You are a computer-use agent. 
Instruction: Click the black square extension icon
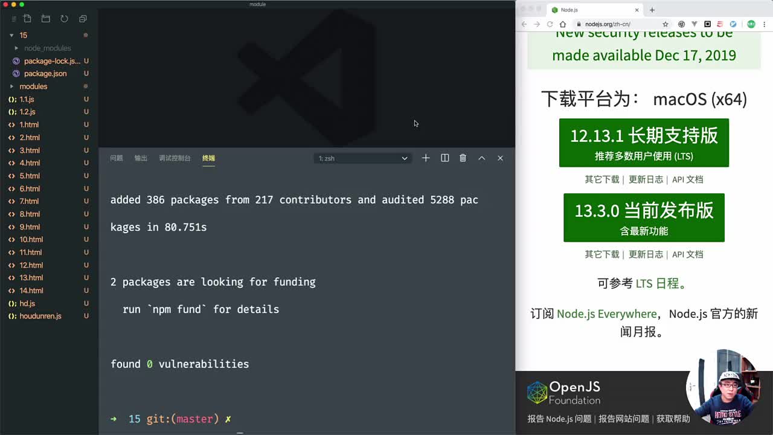[708, 24]
